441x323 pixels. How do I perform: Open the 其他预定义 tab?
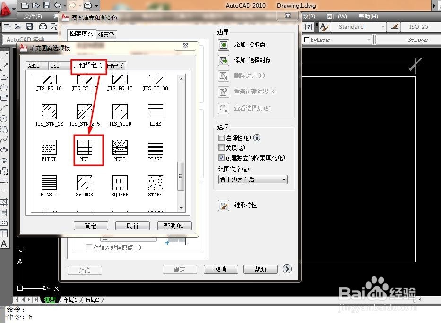click(x=88, y=65)
